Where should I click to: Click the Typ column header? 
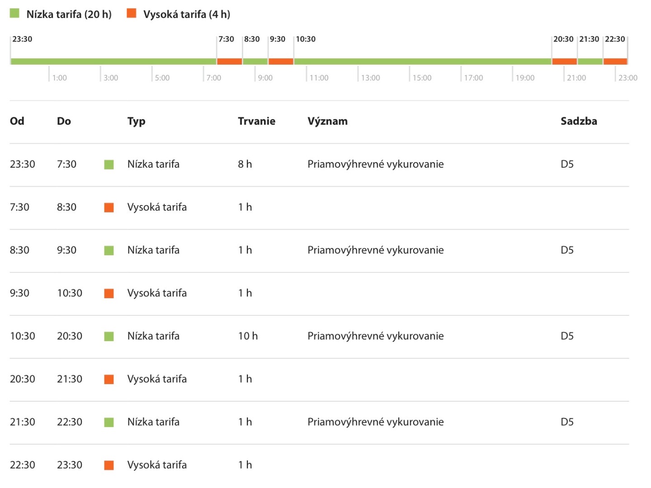pos(136,121)
